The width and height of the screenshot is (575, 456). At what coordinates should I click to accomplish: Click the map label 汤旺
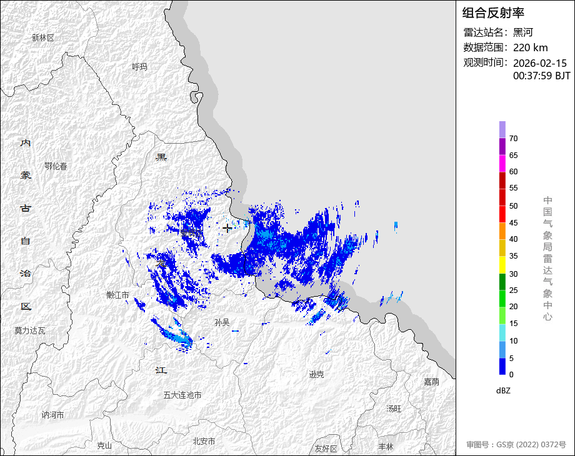(x=394, y=409)
